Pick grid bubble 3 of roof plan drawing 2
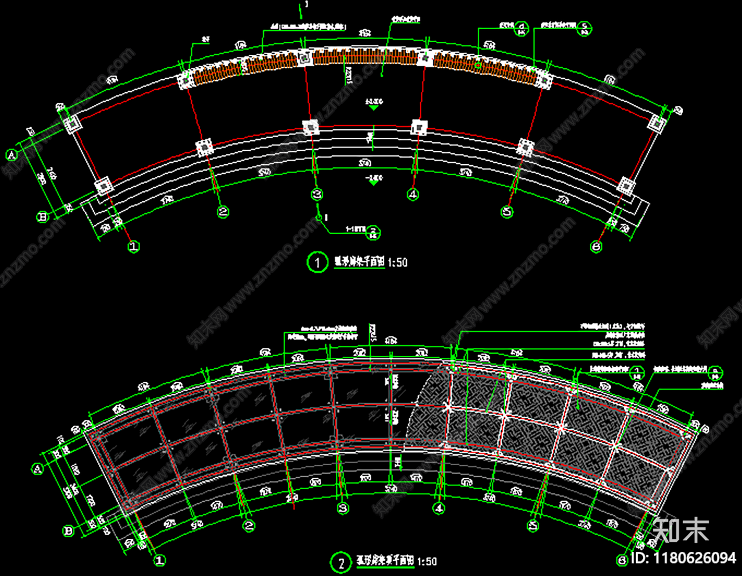Image resolution: width=742 pixels, height=576 pixels. point(343,508)
